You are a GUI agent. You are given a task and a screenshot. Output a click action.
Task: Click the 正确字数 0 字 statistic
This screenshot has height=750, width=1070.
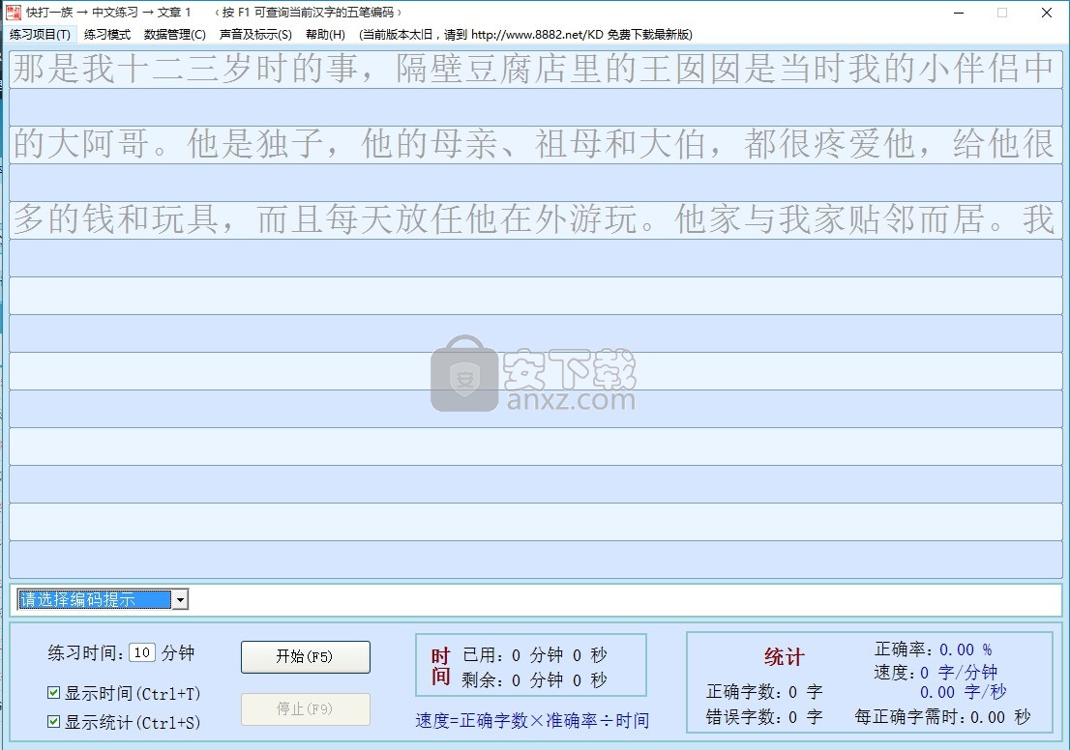click(x=764, y=692)
